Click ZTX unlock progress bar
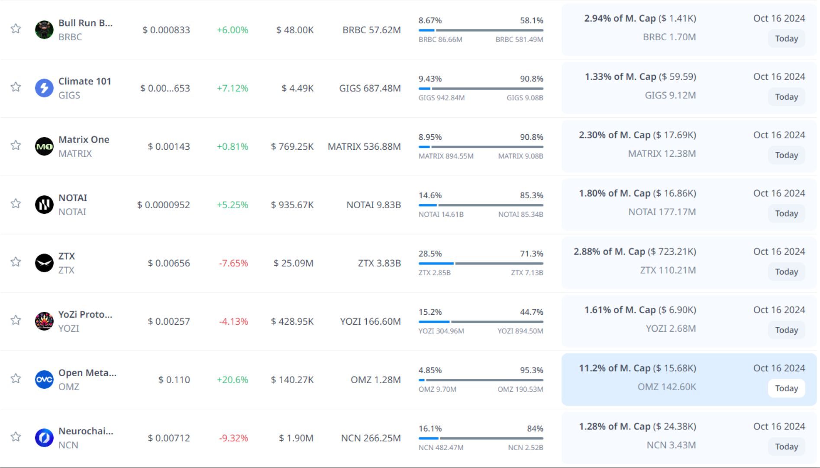The height and width of the screenshot is (468, 820). (x=481, y=263)
